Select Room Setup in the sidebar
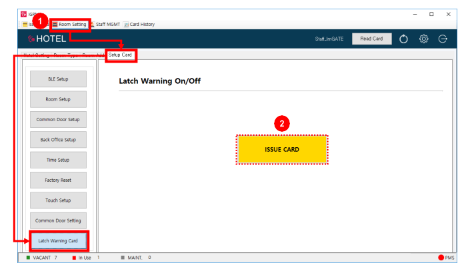This screenshot has width=468, height=269. point(58,99)
